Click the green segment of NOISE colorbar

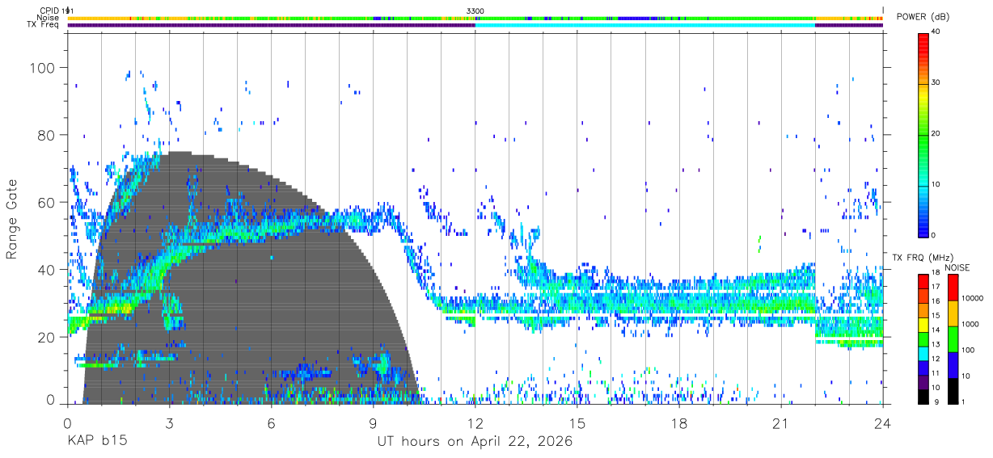953,339
